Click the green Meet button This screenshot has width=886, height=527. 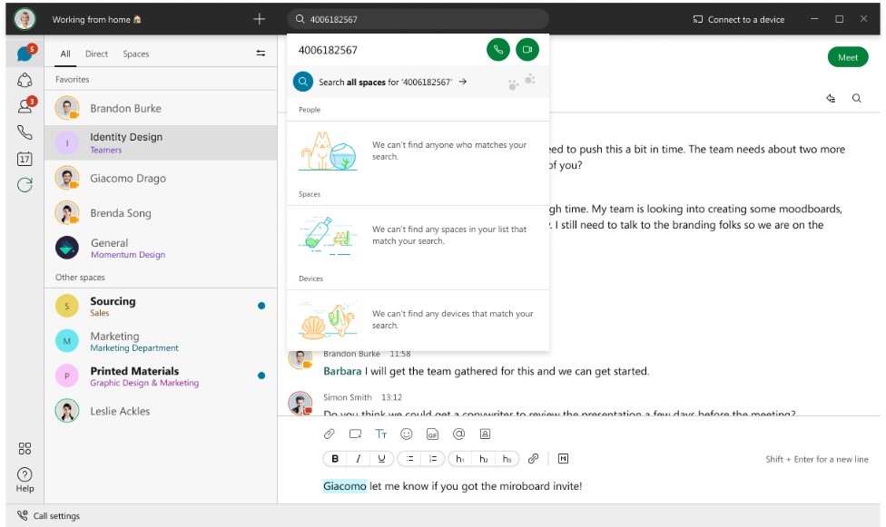[847, 57]
